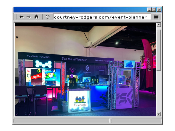
Task: Open the home page icon
Action: (x=36, y=17)
